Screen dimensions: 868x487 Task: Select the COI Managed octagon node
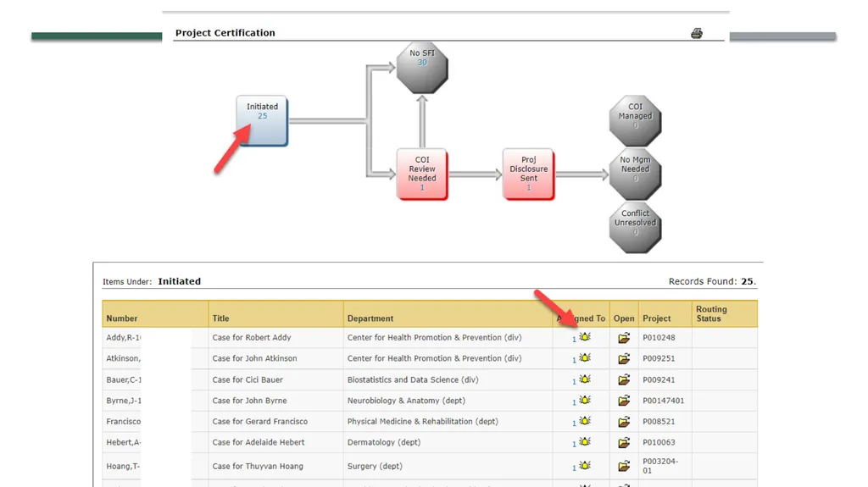pos(635,120)
